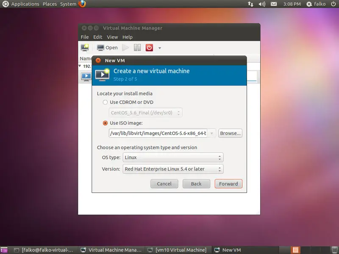Switch to the vm10 Virtual Machine taskbar item
This screenshot has width=339, height=254.
(178, 250)
